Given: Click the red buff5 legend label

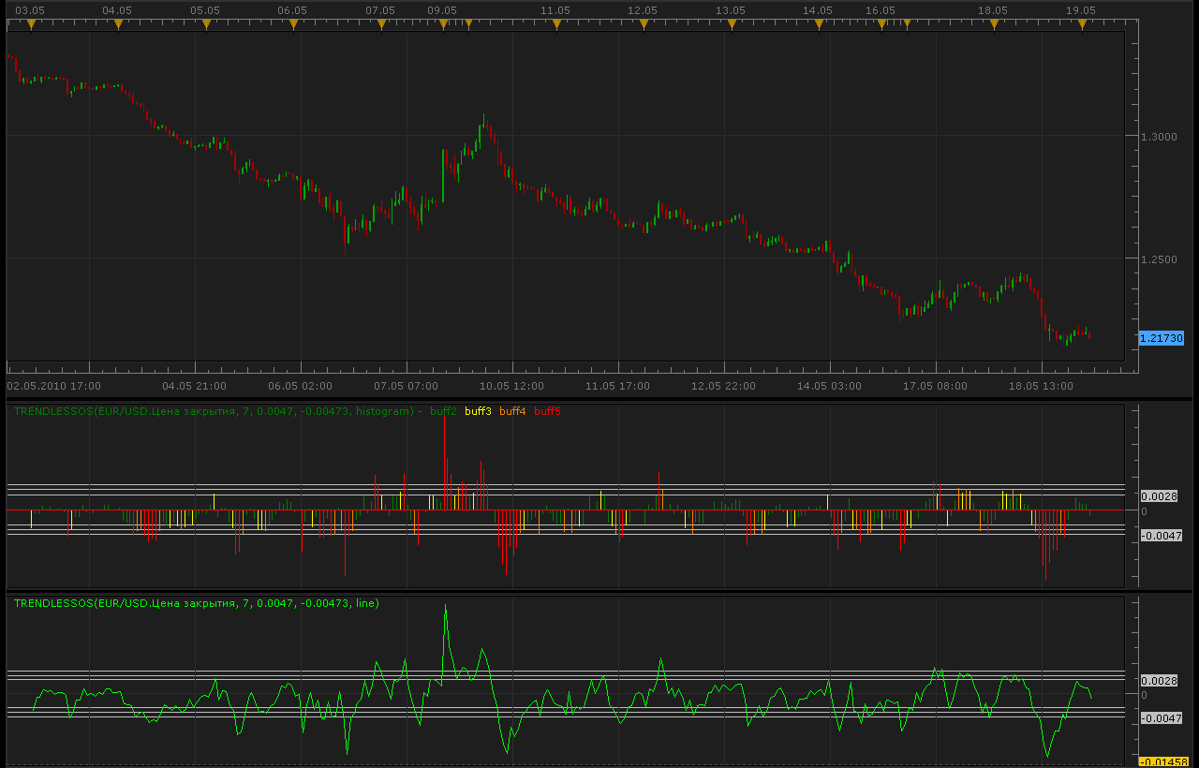Looking at the screenshot, I should [547, 411].
